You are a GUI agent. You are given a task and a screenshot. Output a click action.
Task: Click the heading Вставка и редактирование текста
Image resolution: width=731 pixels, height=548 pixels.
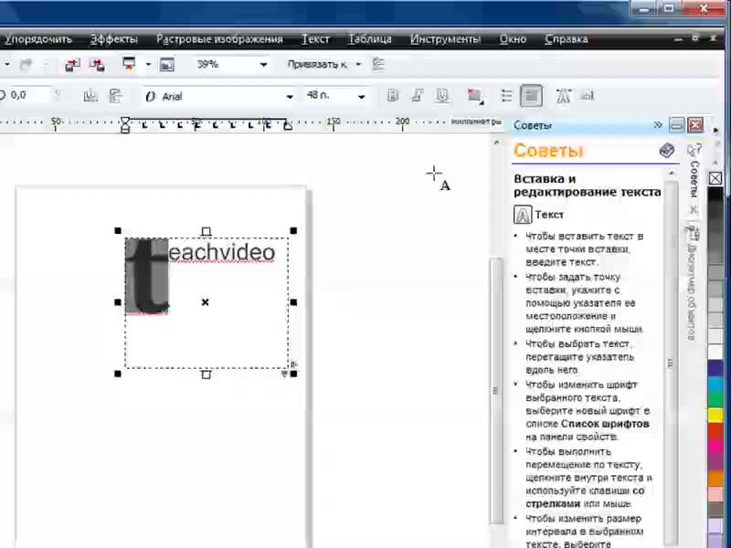pos(588,185)
